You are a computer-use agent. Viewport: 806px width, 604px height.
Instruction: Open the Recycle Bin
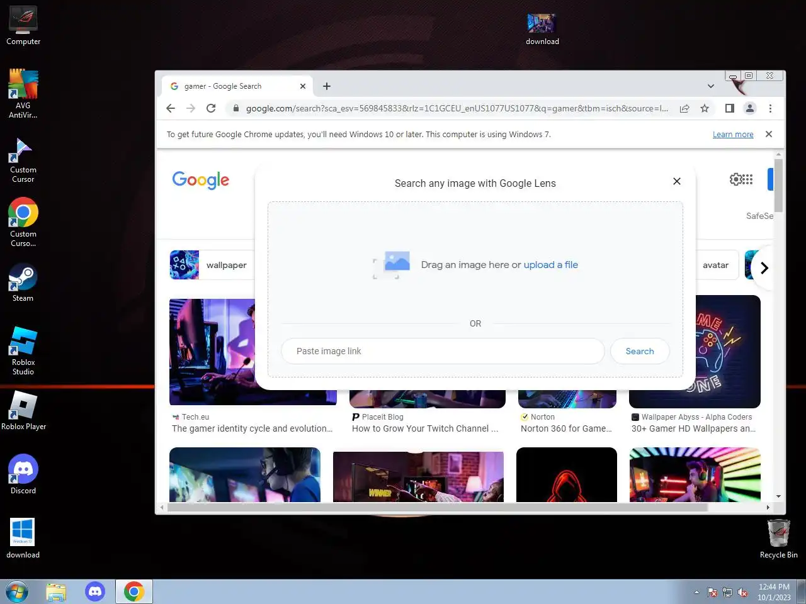pyautogui.click(x=778, y=539)
